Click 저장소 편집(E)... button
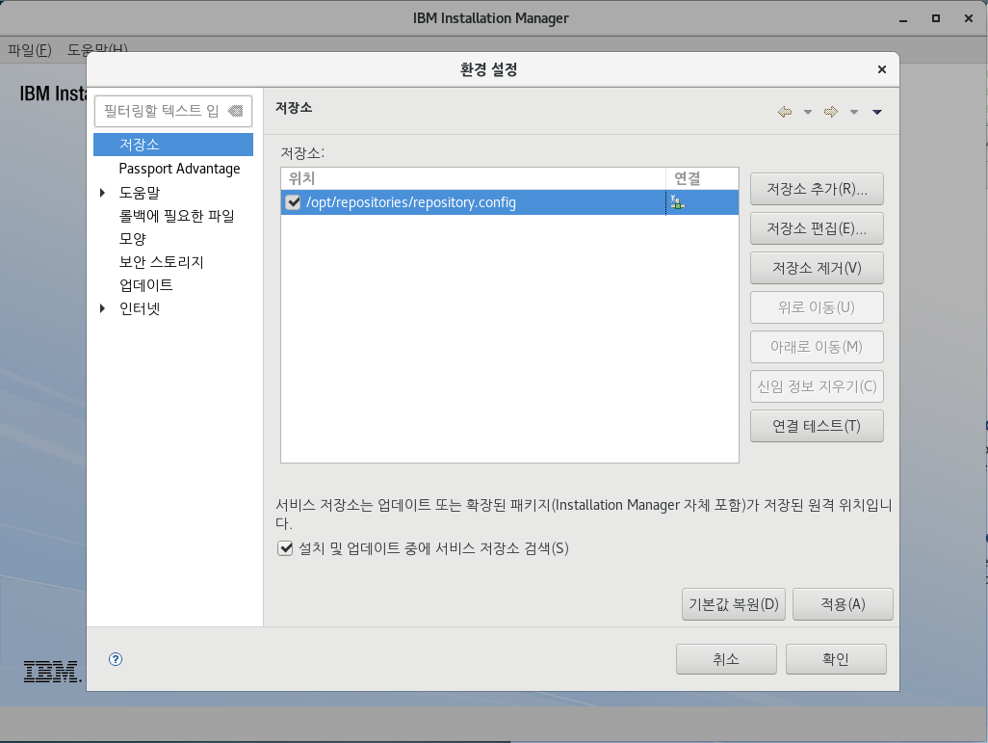This screenshot has height=743, width=988. (x=817, y=228)
